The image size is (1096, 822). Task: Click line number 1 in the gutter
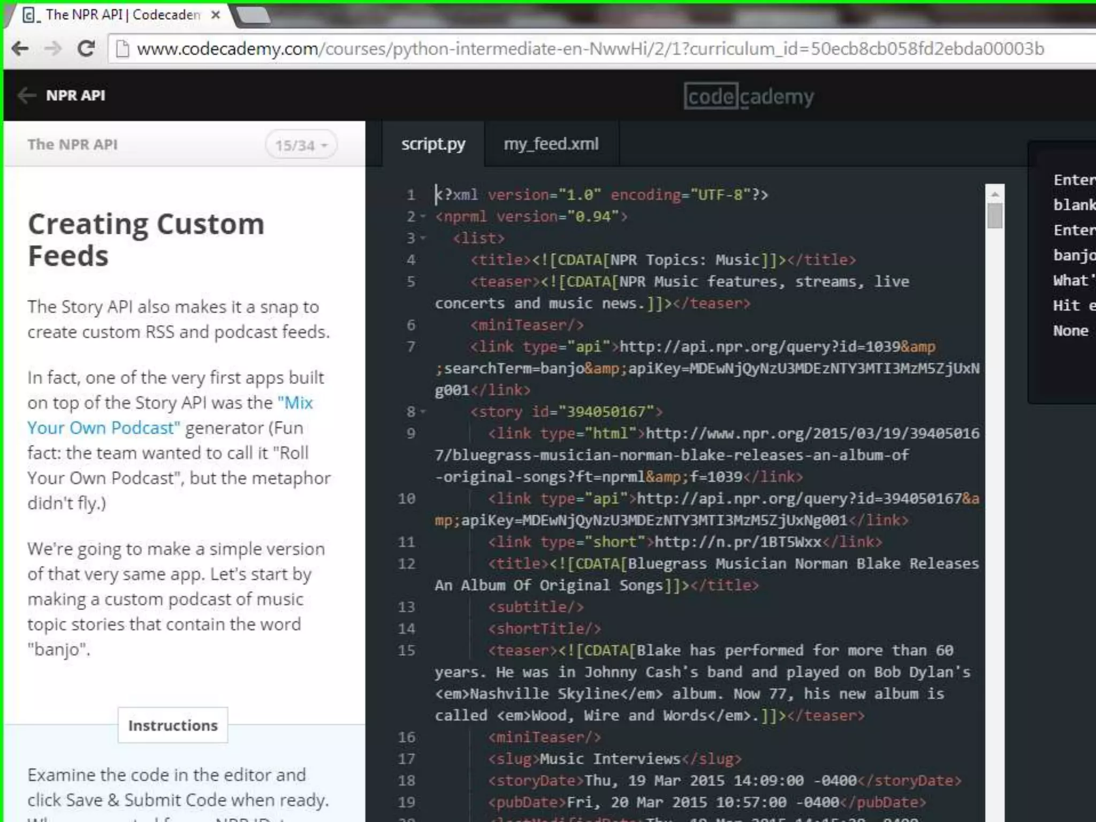(x=410, y=195)
